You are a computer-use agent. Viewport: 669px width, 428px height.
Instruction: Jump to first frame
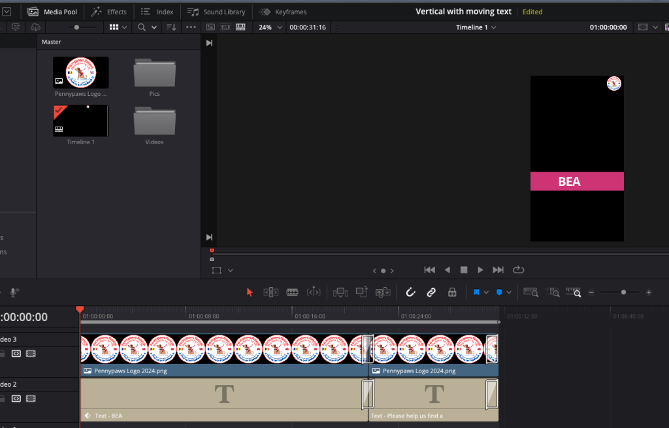430,270
